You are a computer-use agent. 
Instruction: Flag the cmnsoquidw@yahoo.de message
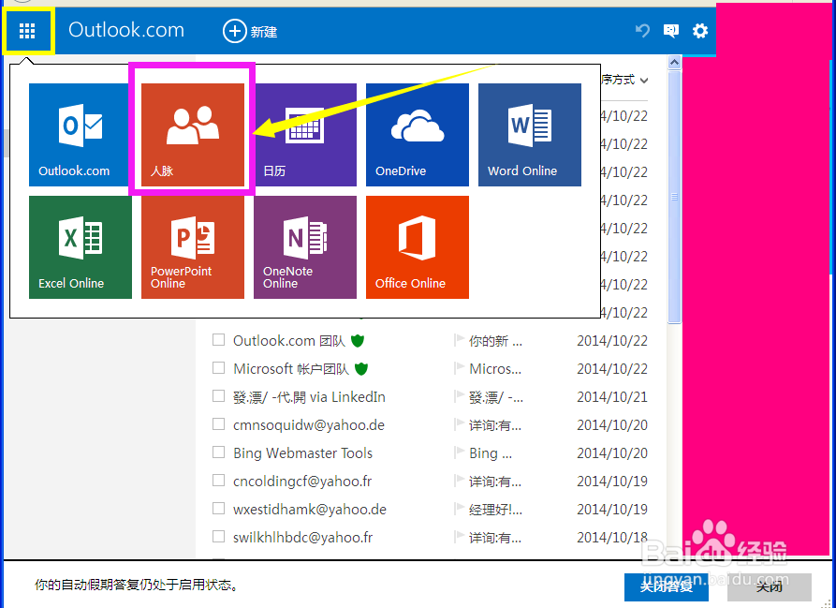point(459,425)
